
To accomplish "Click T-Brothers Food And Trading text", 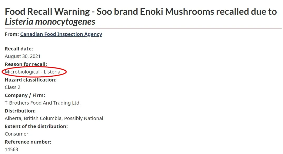I will 38,103.
